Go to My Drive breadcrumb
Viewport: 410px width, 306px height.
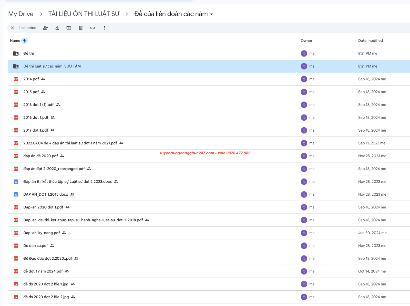click(x=21, y=14)
